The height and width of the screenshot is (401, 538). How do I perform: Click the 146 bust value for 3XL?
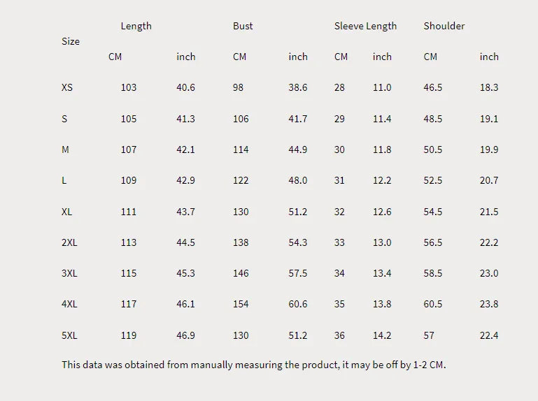[241, 273]
